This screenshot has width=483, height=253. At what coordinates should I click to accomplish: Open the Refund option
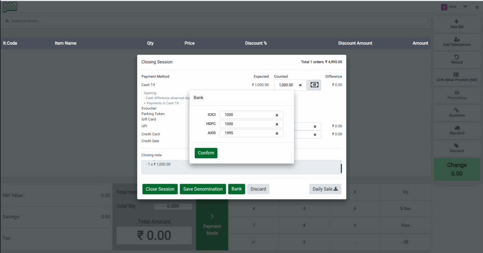click(457, 59)
